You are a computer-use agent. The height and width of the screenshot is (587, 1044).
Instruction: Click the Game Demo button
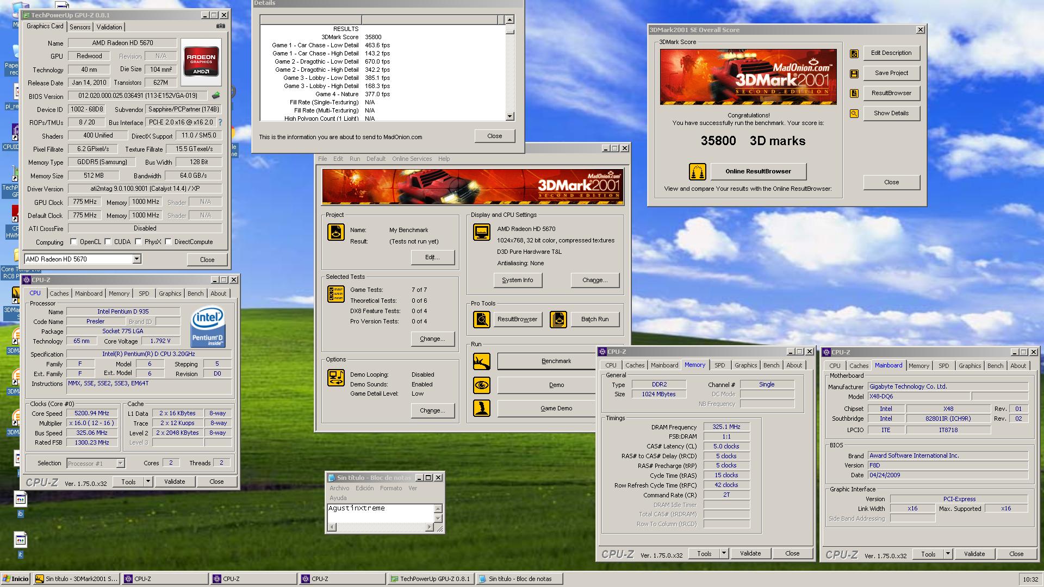(x=546, y=409)
